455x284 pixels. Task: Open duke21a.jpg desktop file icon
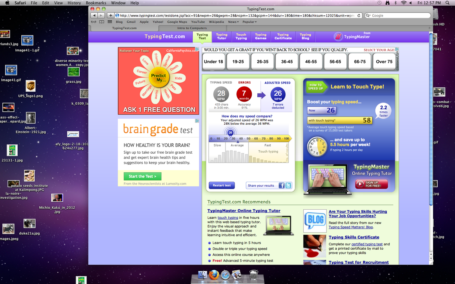(x=29, y=223)
